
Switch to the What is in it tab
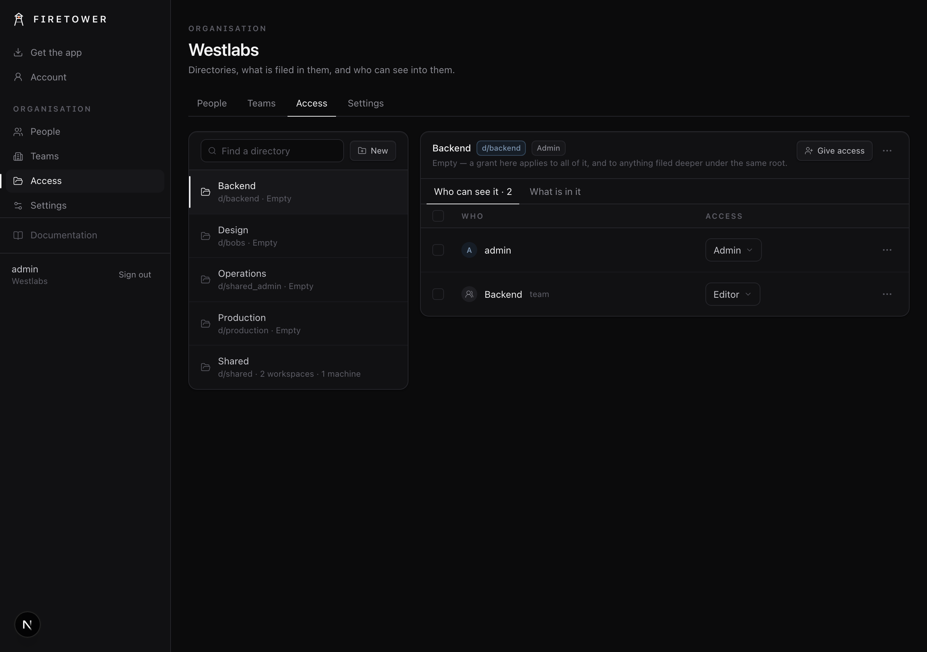click(555, 192)
